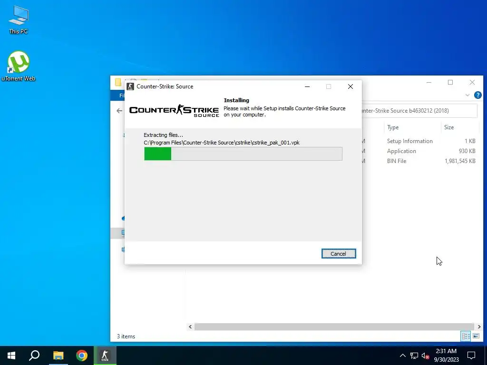
Task: Show hidden system tray icons
Action: 402,355
